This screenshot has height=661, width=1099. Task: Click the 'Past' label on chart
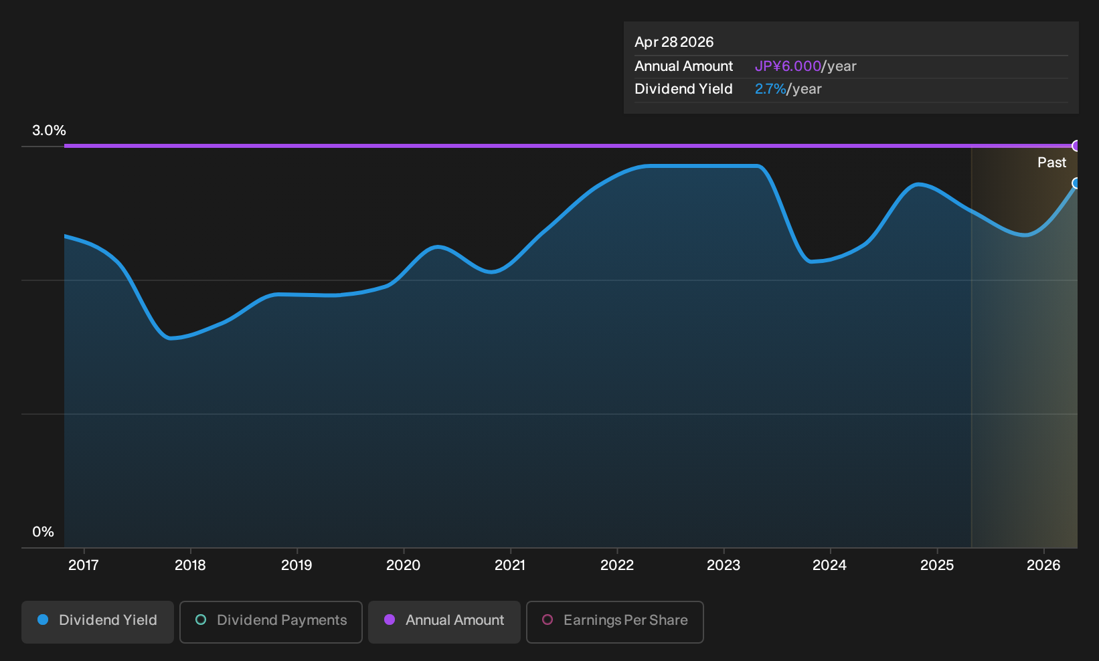pos(1051,163)
